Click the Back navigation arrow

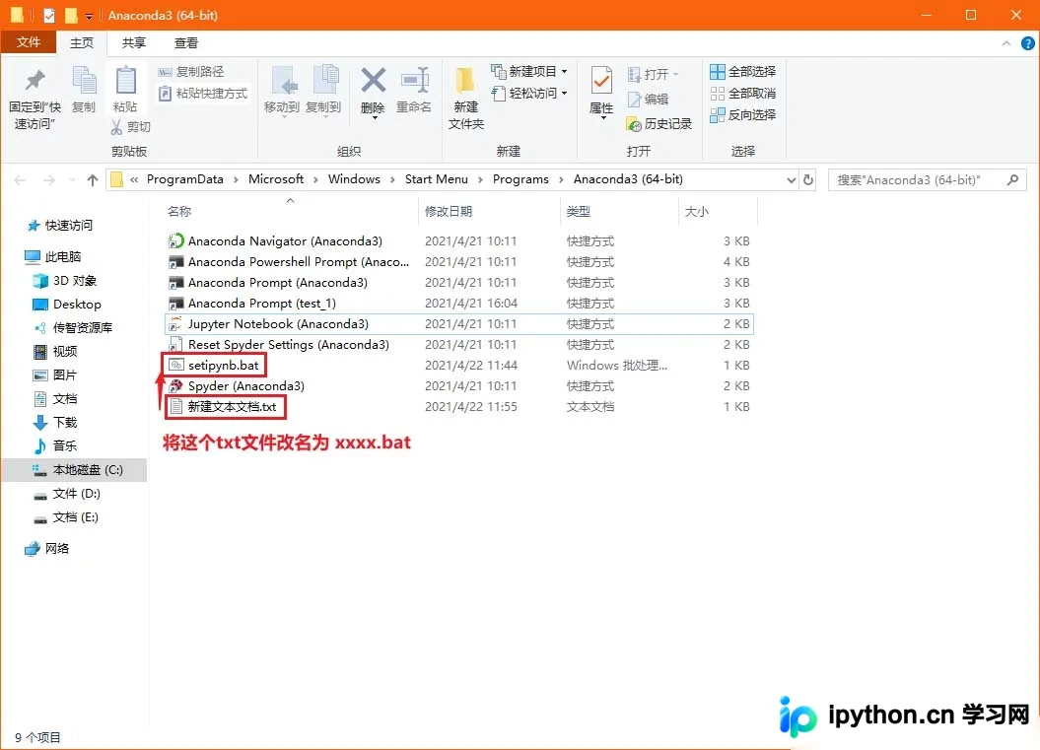[20, 180]
